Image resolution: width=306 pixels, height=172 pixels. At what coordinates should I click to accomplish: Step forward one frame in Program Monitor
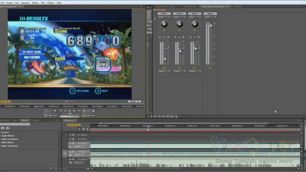point(74,111)
